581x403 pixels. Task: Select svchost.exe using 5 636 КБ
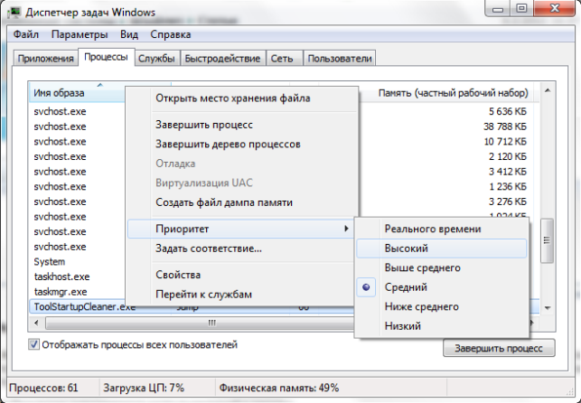60,111
